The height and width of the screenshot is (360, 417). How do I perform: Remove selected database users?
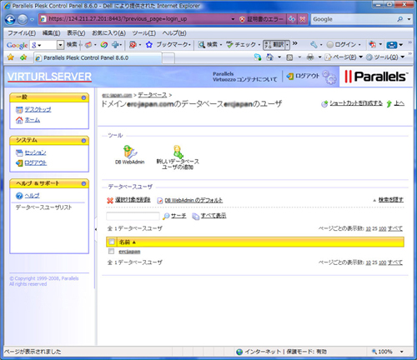133,200
